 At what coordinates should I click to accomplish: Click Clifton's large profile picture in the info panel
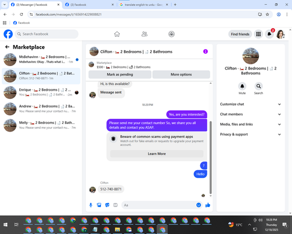(x=251, y=56)
